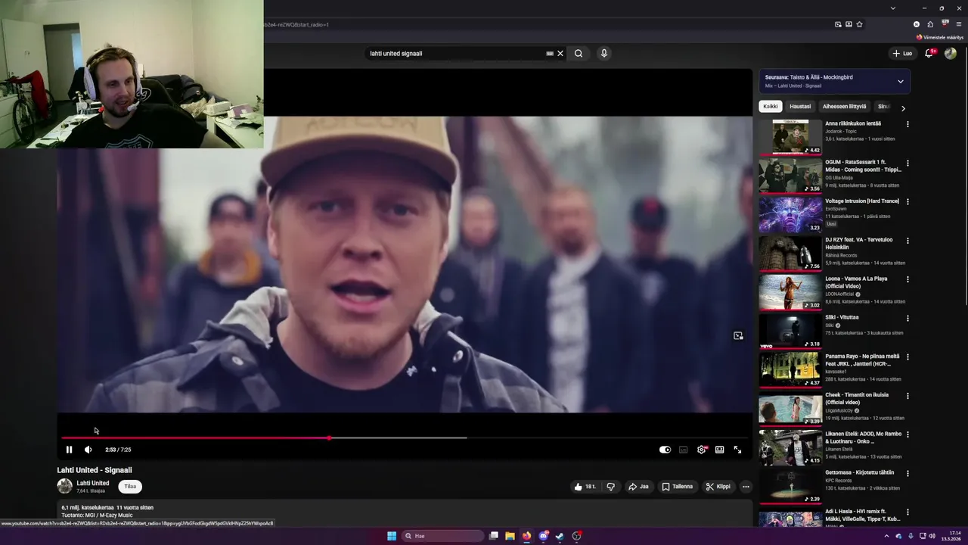Open the list all tabs chevron
This screenshot has height=545, width=968.
(893, 8)
